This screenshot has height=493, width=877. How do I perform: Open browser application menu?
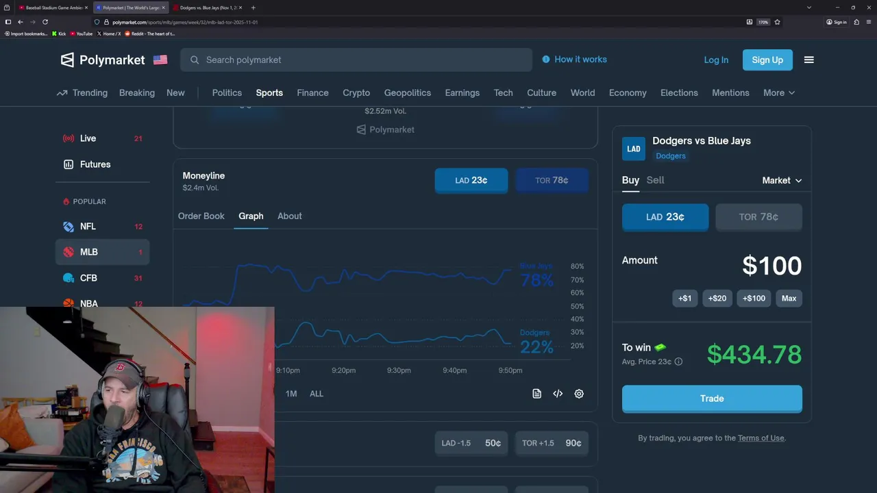point(869,22)
